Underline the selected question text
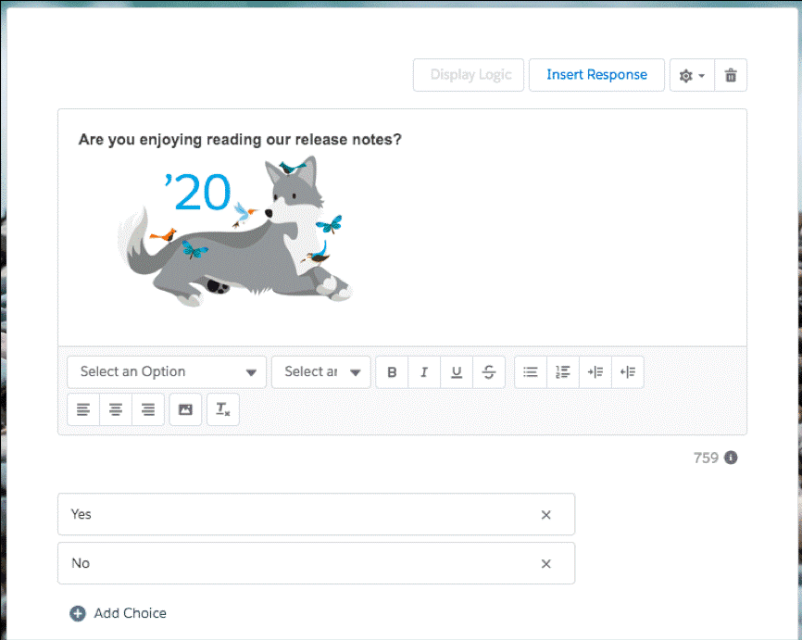 pos(457,372)
